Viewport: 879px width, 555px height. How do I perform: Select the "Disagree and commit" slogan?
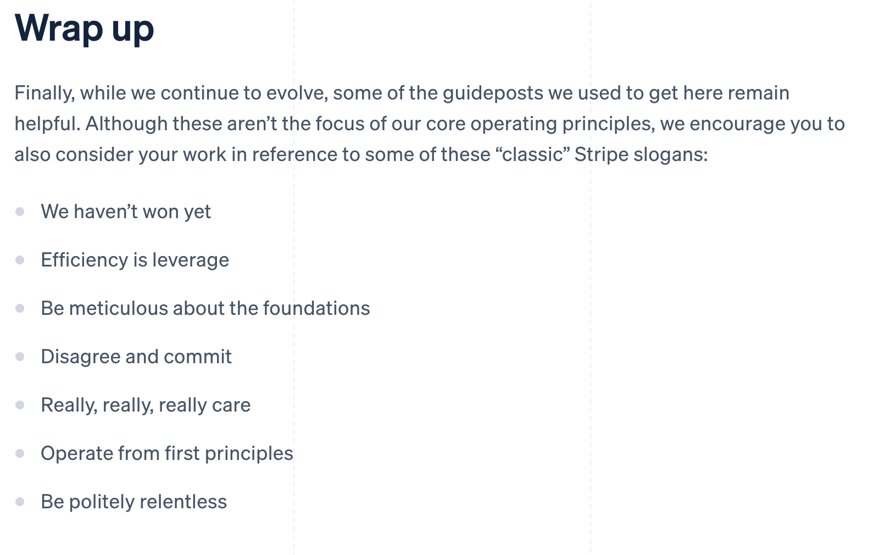tap(136, 357)
